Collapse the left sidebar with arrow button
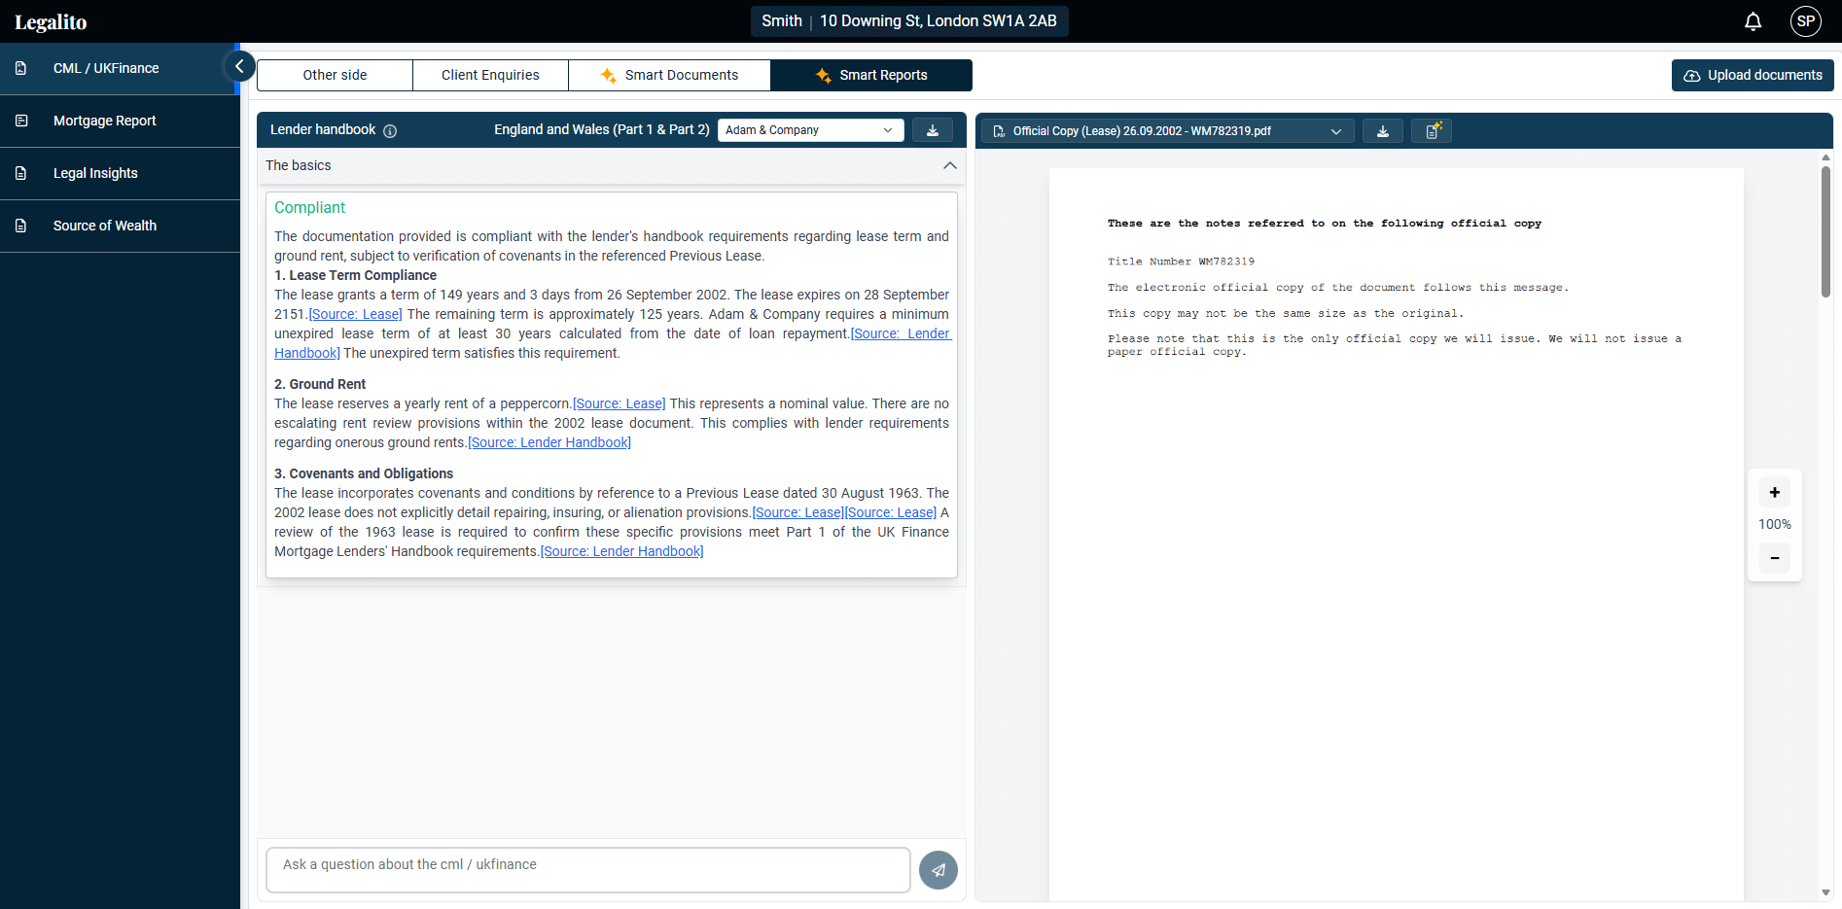The width and height of the screenshot is (1842, 909). tap(239, 67)
